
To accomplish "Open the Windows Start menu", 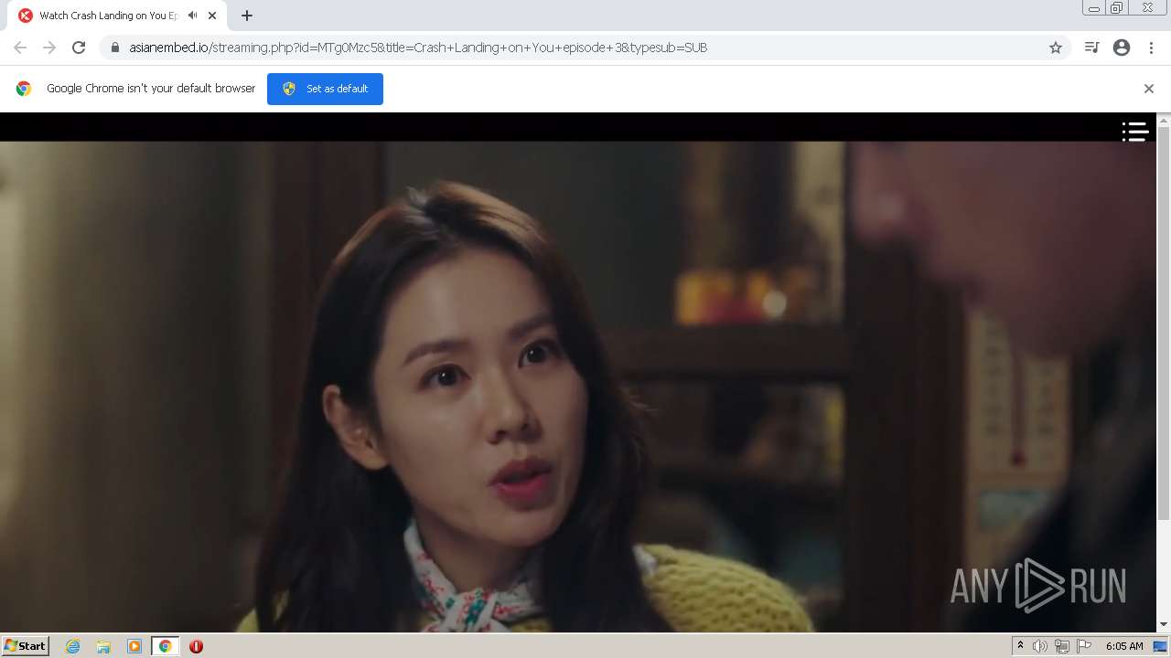I will click(25, 645).
